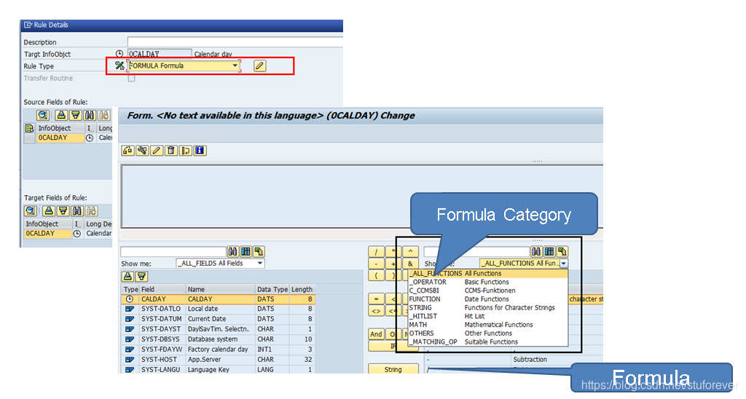The image size is (746, 399).
Task: Click the not-equal <> operator button
Action: pyautogui.click(x=377, y=311)
